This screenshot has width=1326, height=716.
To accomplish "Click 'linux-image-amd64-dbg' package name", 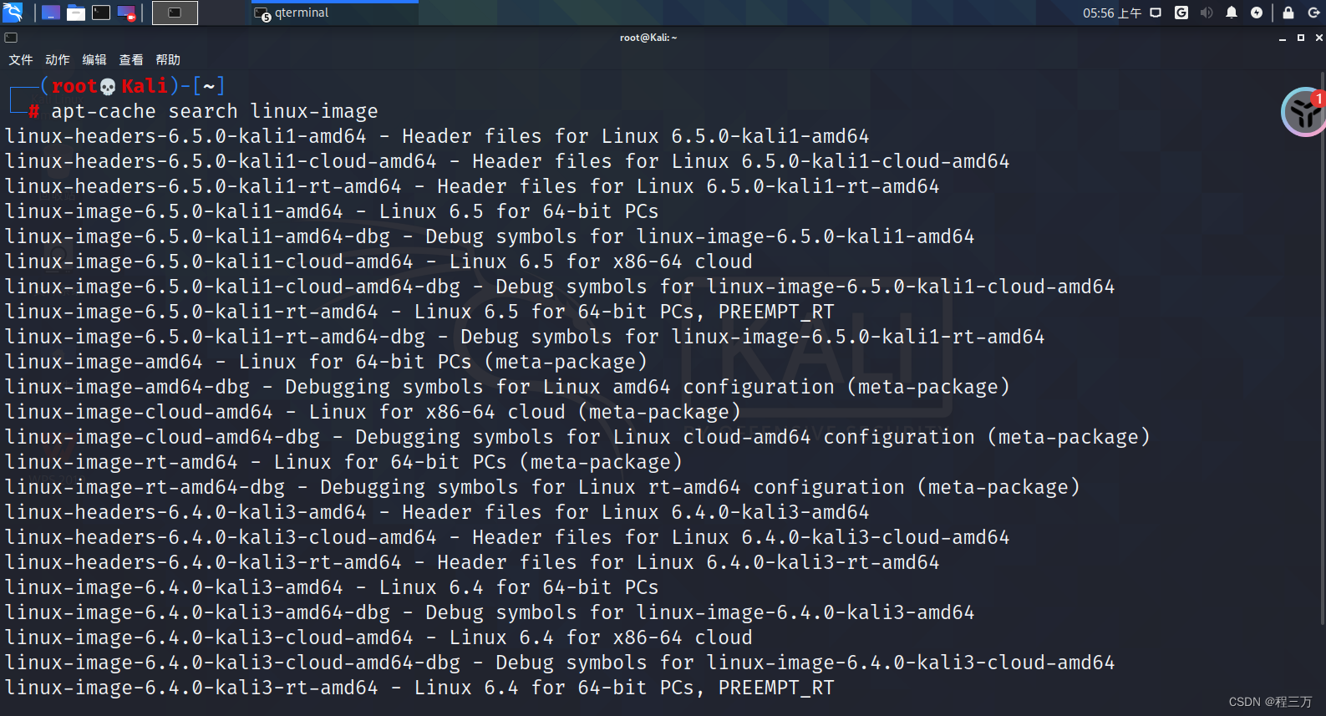I will point(127,387).
